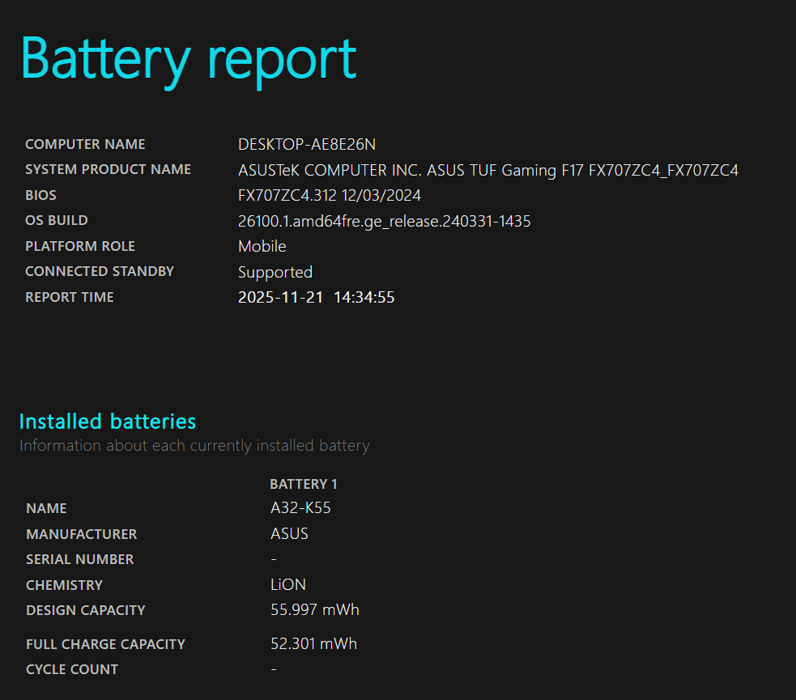The image size is (796, 700).
Task: Click the design capacity 55.997 mWh value
Action: coord(314,610)
